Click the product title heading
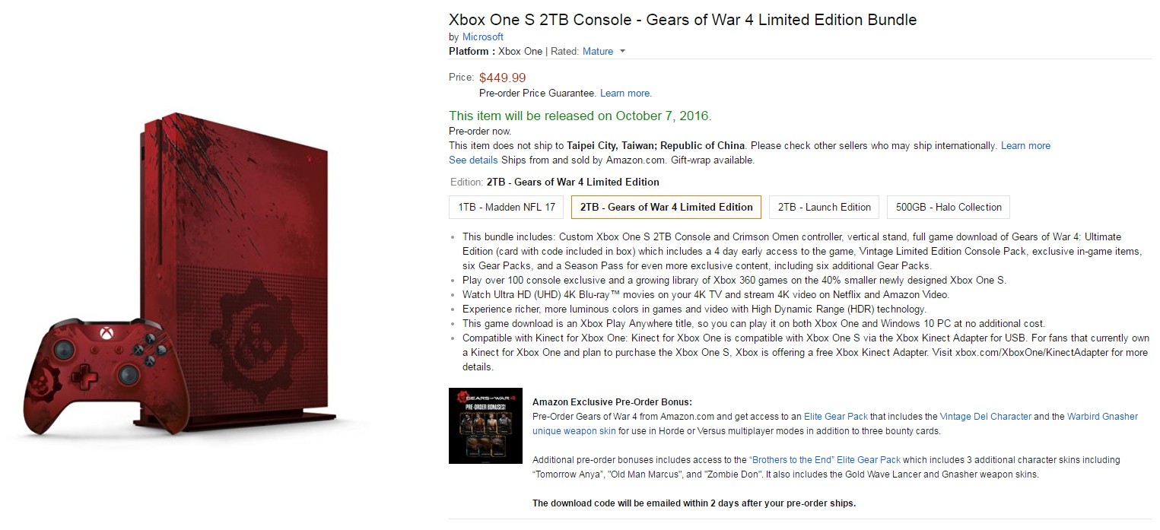This screenshot has width=1160, height=530. click(682, 20)
